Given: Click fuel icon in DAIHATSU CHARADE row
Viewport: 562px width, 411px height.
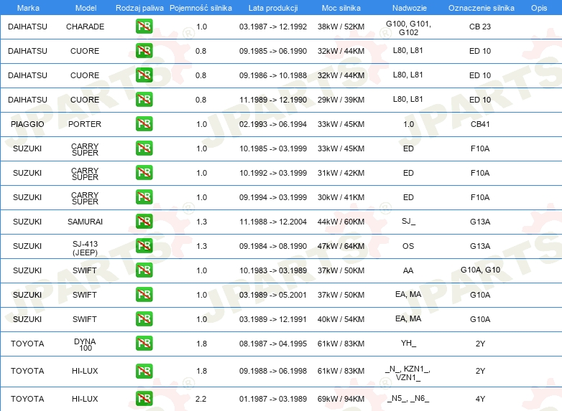Looking at the screenshot, I should pos(144,26).
